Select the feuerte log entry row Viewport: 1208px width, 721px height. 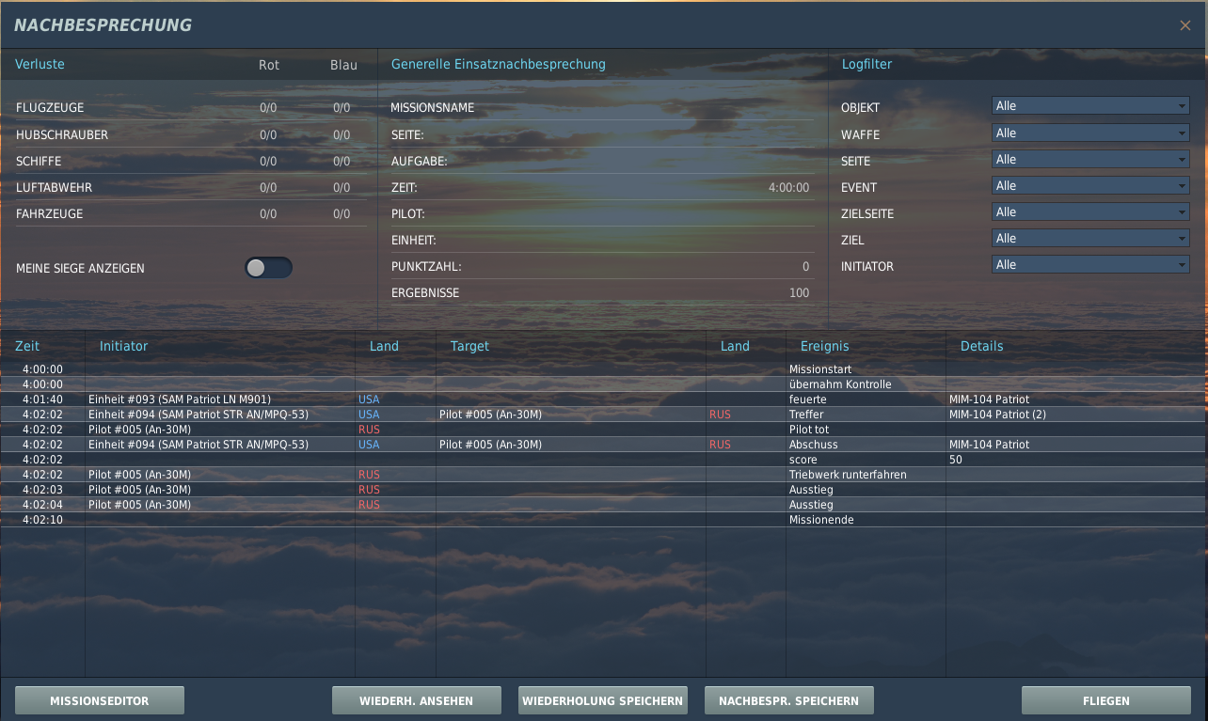tap(602, 400)
